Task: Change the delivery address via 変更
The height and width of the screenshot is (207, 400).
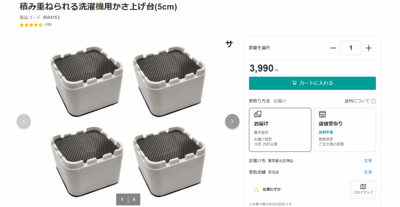Action: coord(368,161)
